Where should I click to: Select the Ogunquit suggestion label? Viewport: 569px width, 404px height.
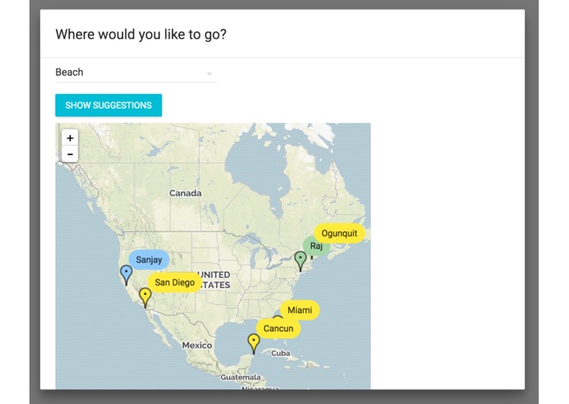[x=339, y=233]
